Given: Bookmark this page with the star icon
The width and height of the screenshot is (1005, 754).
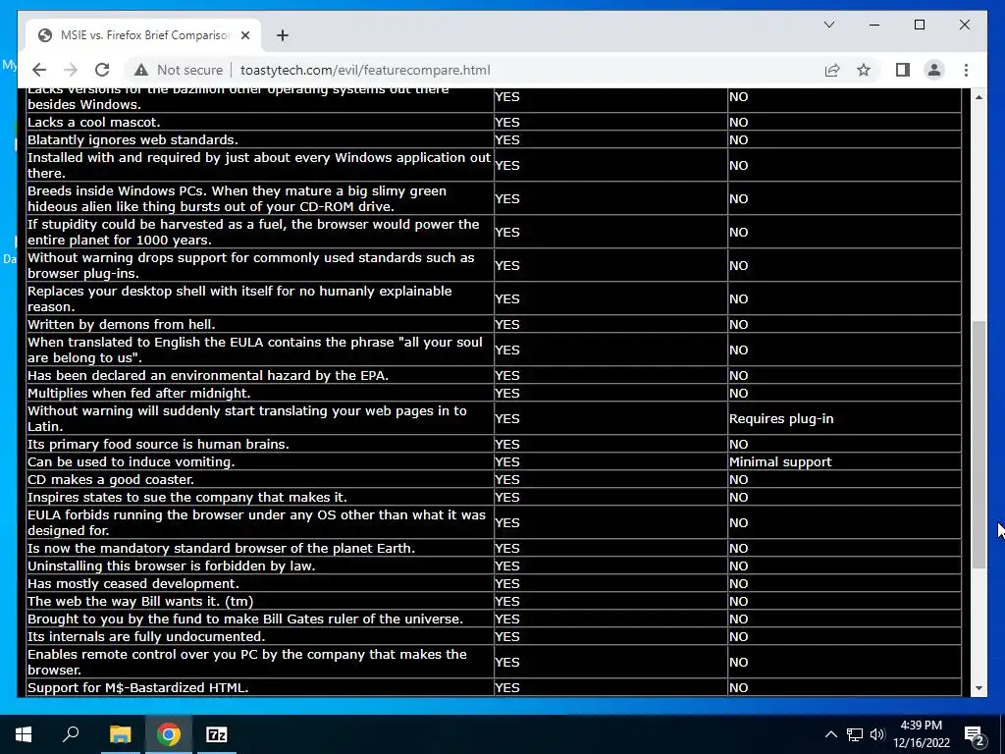Looking at the screenshot, I should [x=864, y=70].
